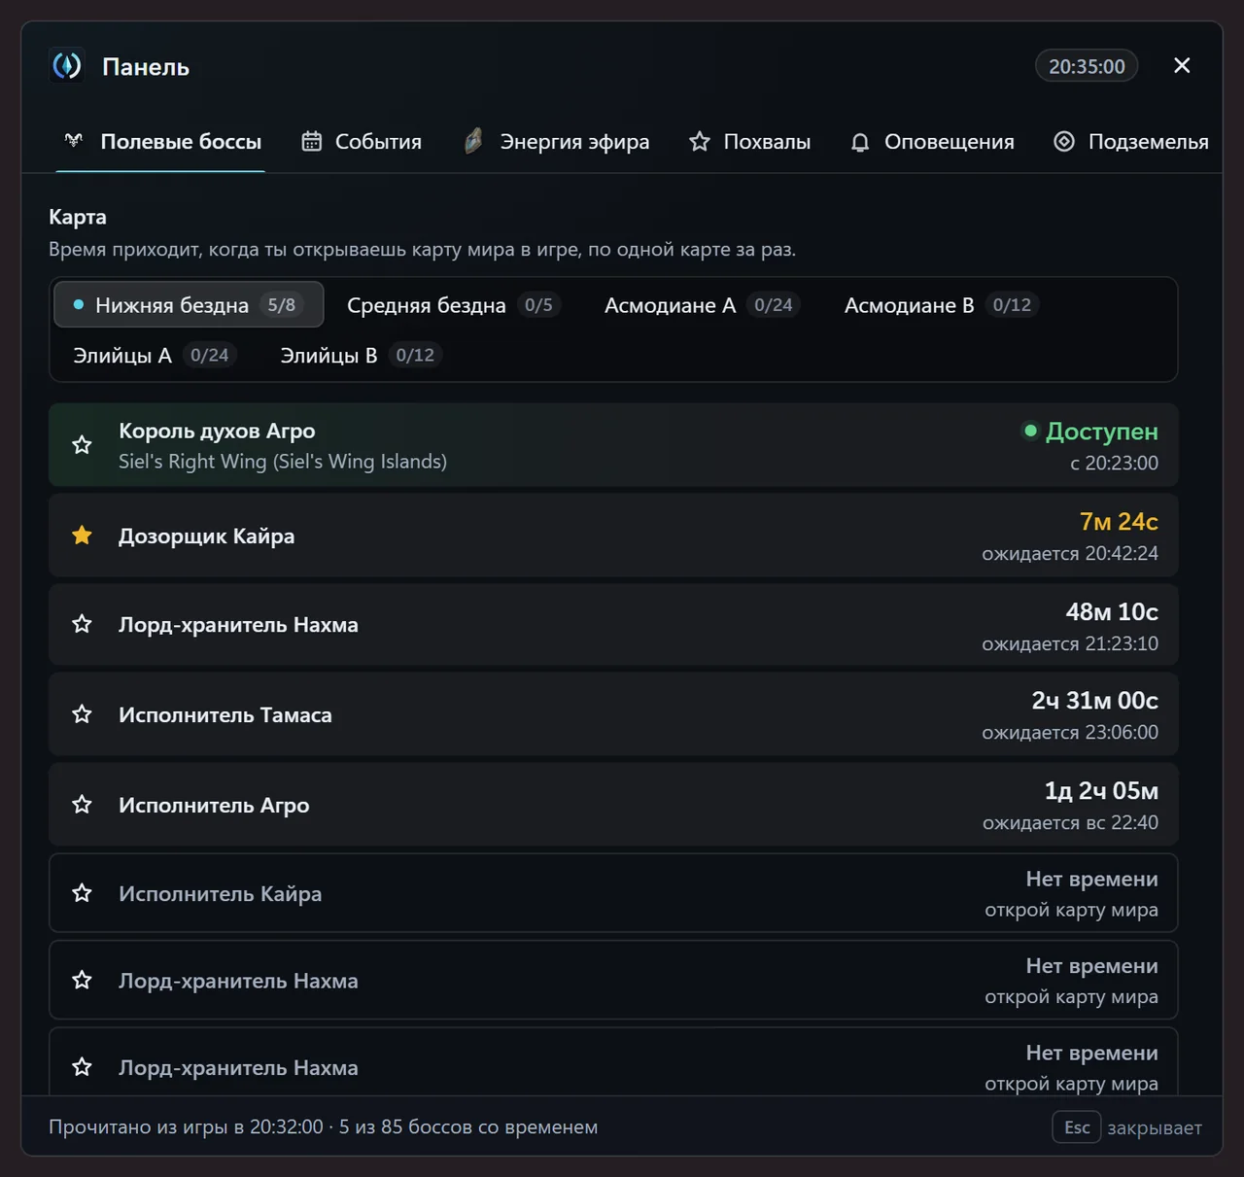The width and height of the screenshot is (1244, 1177).
Task: Choose the Средняя бездна map chip
Action: [454, 305]
